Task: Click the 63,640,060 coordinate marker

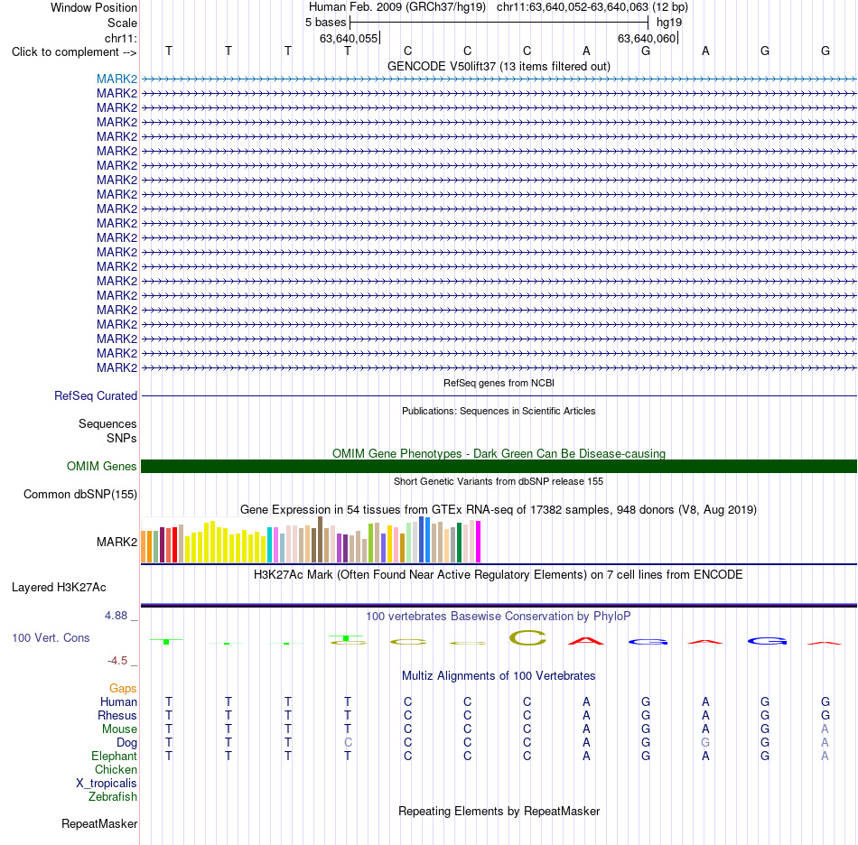Action: (x=647, y=38)
